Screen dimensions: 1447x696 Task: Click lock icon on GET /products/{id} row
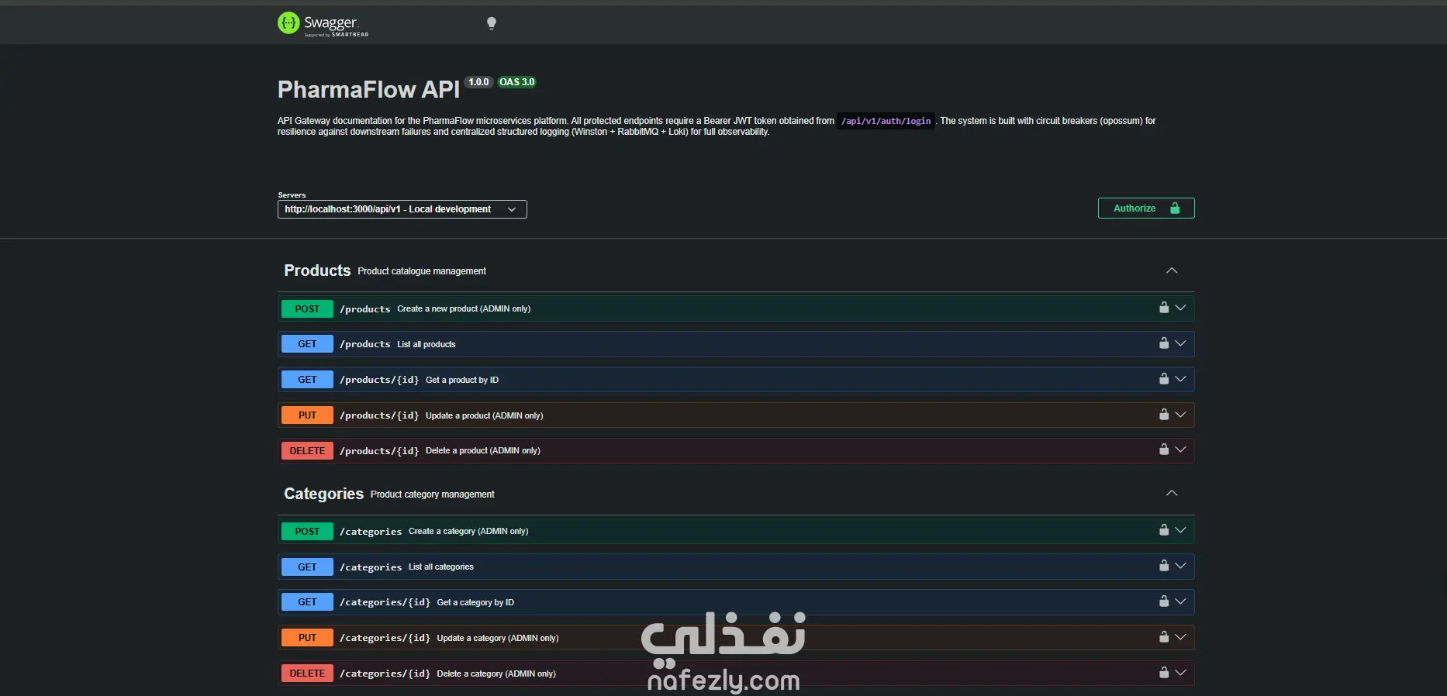point(1164,379)
